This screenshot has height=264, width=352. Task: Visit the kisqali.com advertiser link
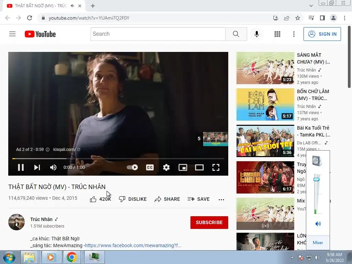click(x=66, y=150)
